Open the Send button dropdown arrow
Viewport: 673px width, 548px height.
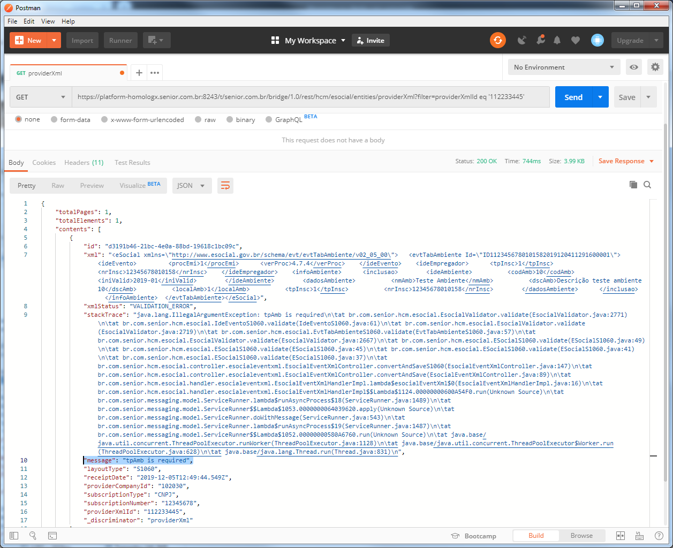(x=600, y=97)
